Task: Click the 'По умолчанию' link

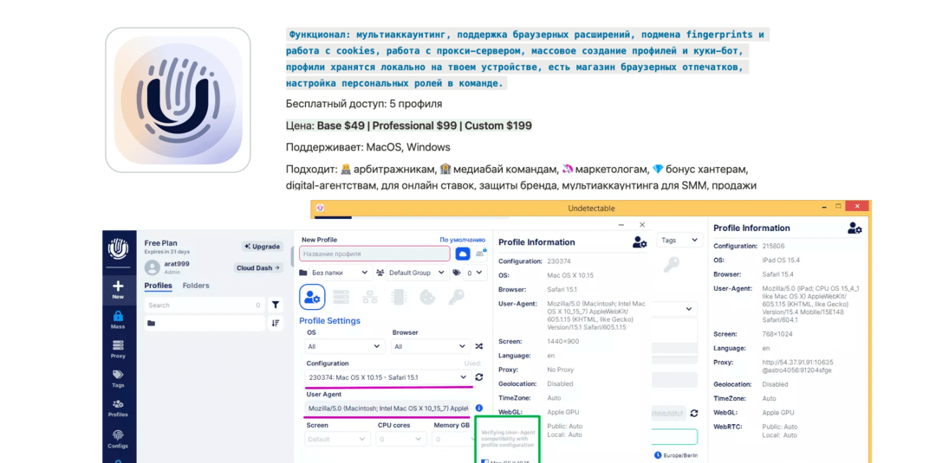Action: point(463,240)
